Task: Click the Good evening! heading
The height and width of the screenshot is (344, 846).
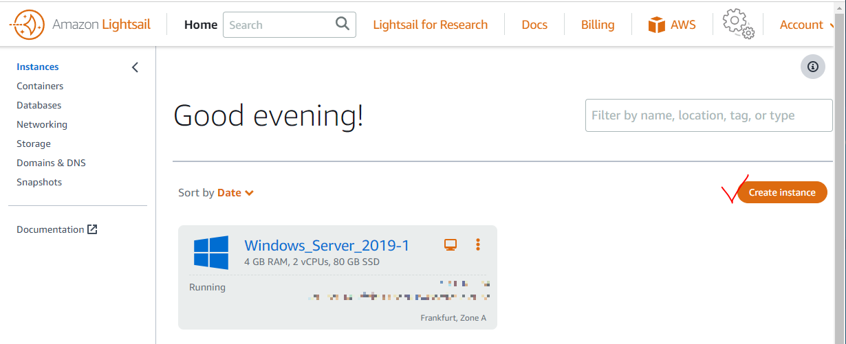Action: point(268,115)
